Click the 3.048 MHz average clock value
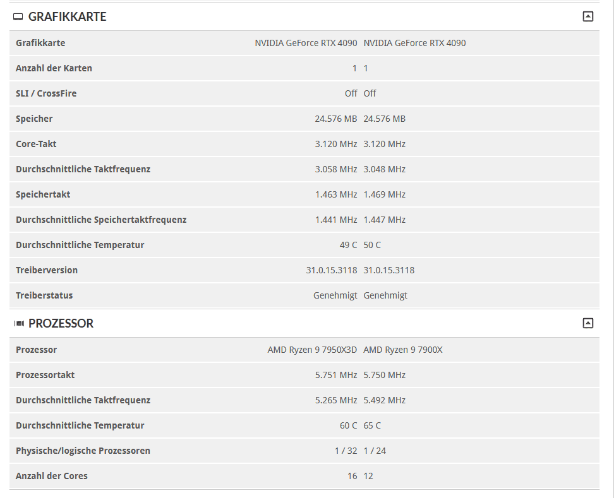The height and width of the screenshot is (498, 614). tap(385, 169)
